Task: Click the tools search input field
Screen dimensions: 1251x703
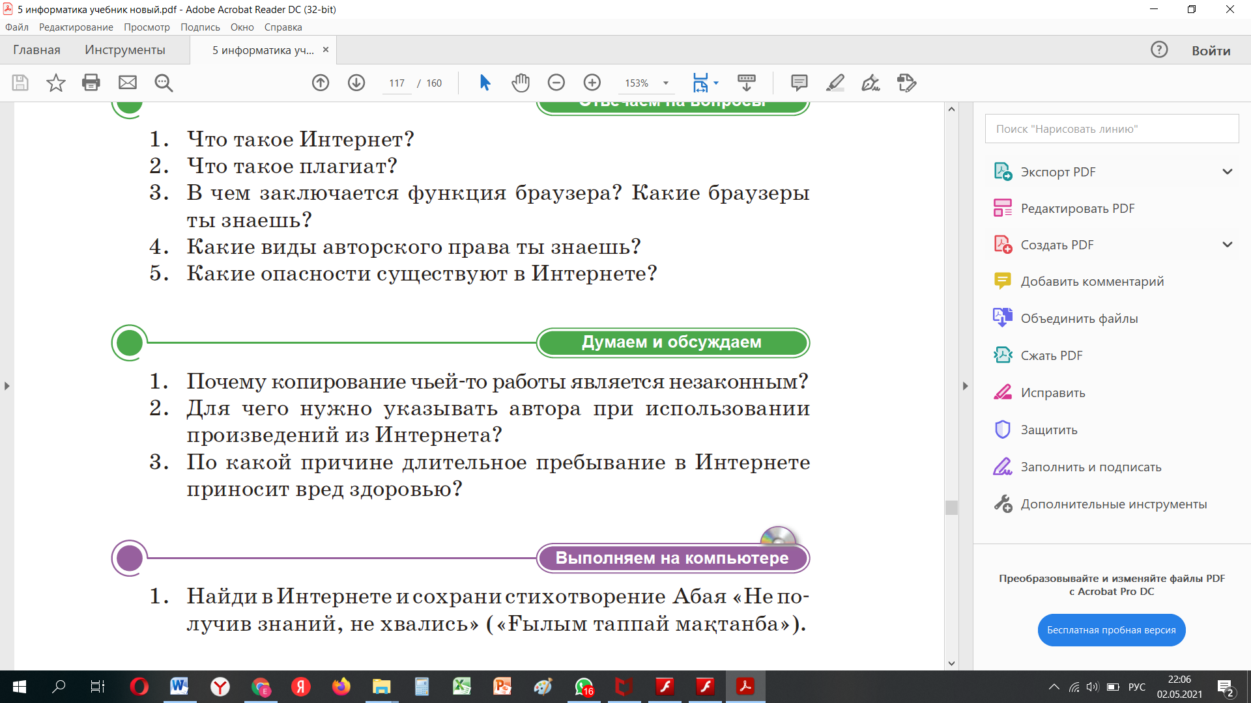Action: (1112, 129)
